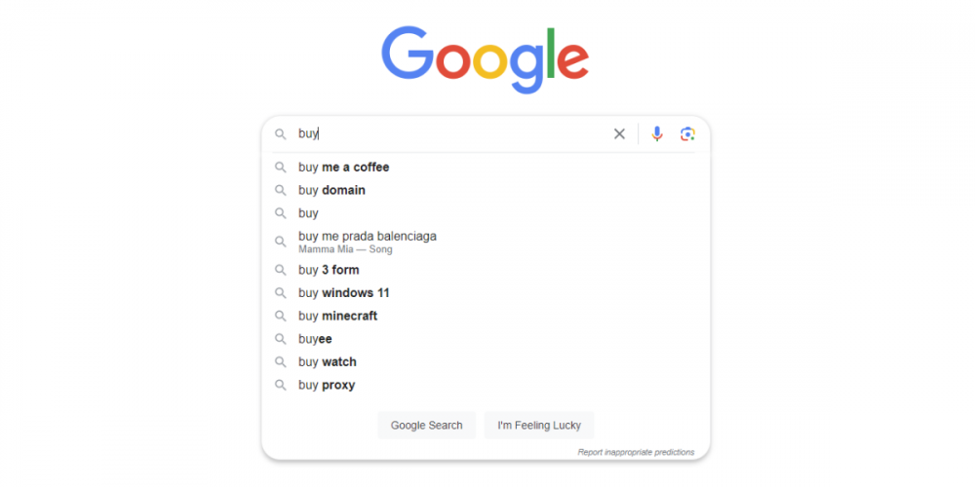Screen dimensions: 975x487
Task: Start voice search with the microphone icon
Action: (x=656, y=133)
